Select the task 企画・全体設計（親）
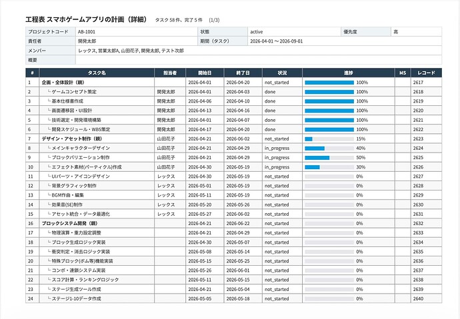The height and width of the screenshot is (319, 460). tap(63, 83)
